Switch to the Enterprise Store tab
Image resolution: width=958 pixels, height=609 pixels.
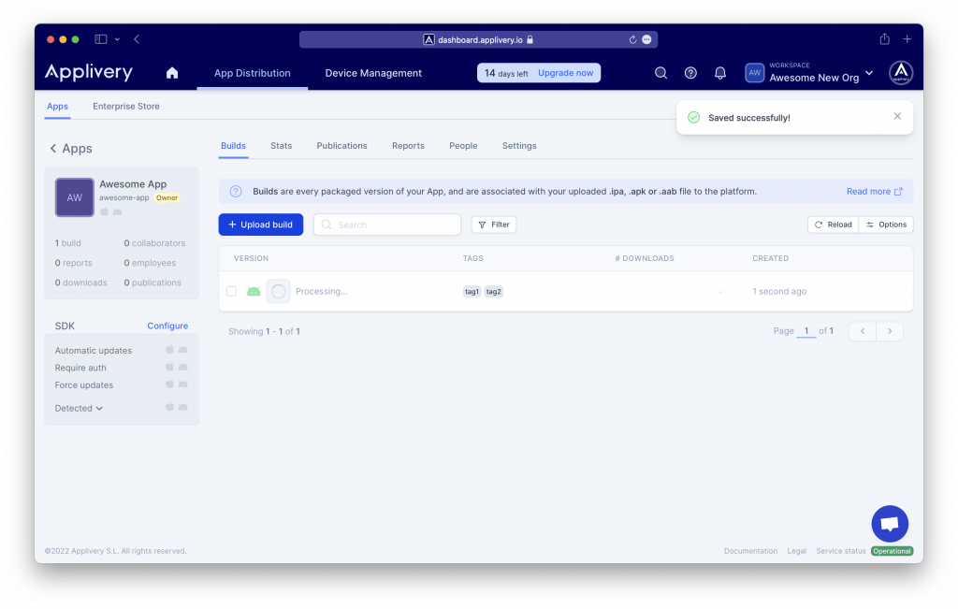pyautogui.click(x=126, y=107)
